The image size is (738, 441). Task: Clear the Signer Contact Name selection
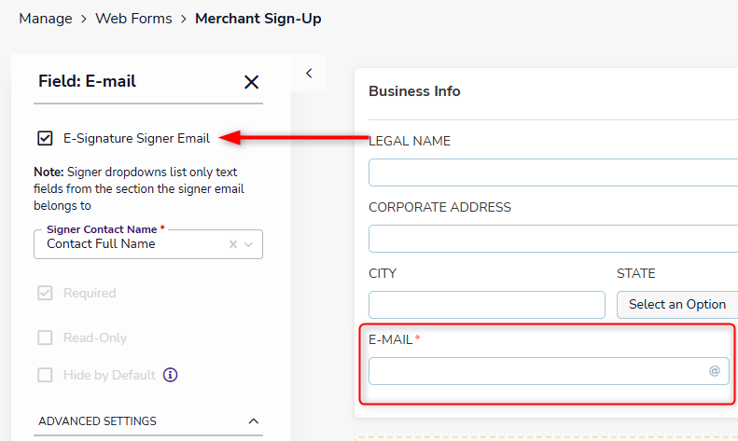point(233,244)
